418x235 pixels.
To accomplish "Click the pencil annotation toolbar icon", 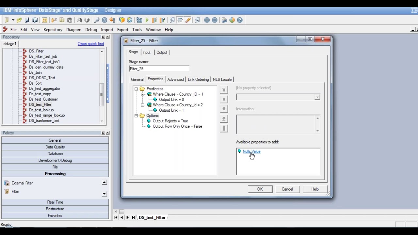I will (x=188, y=20).
